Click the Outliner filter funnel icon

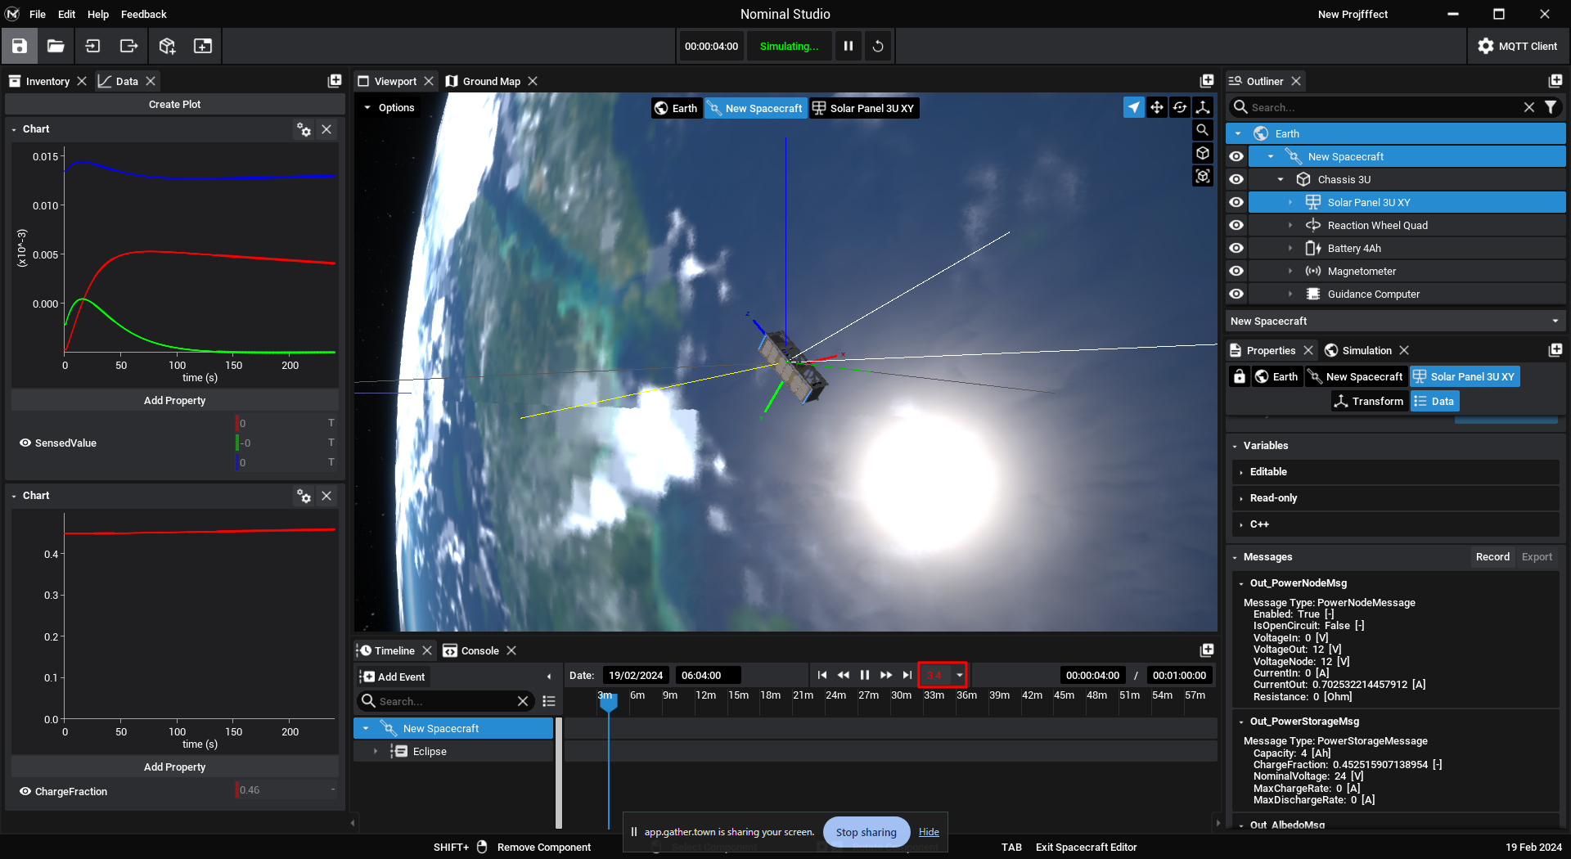1551,107
